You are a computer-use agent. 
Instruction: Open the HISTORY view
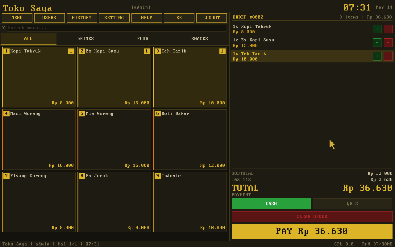tap(82, 18)
